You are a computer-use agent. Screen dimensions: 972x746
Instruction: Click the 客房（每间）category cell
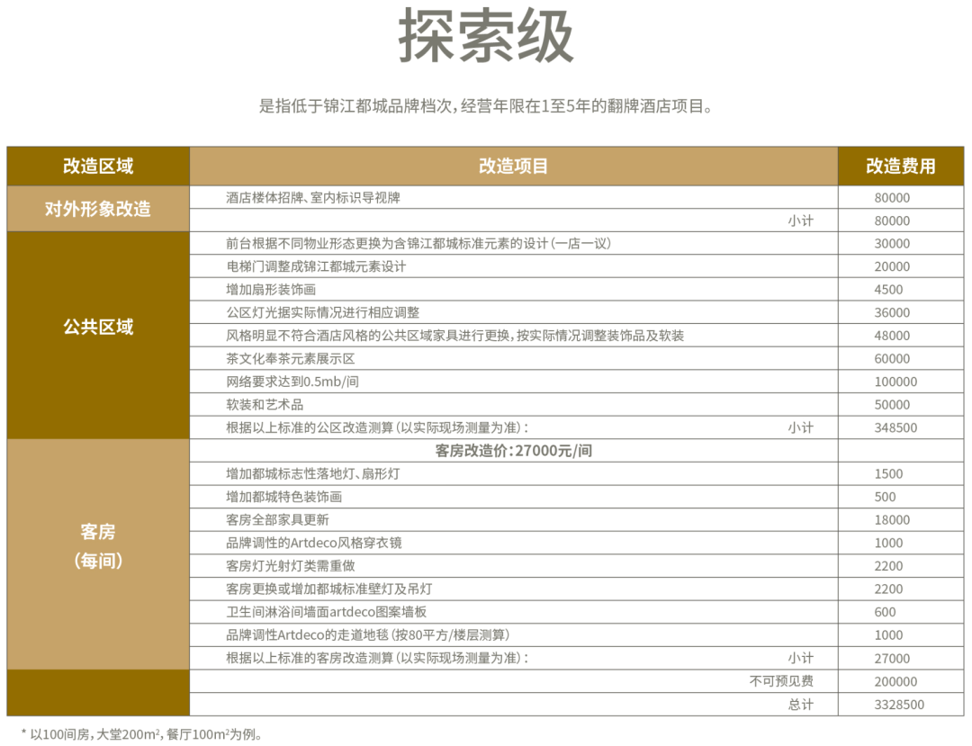(x=98, y=546)
